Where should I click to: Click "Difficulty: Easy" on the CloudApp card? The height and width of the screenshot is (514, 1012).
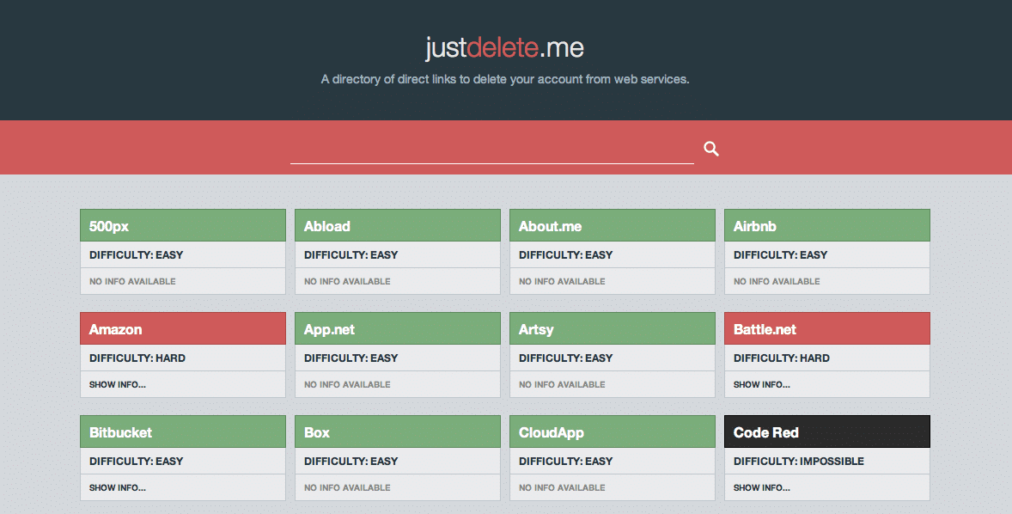(566, 461)
